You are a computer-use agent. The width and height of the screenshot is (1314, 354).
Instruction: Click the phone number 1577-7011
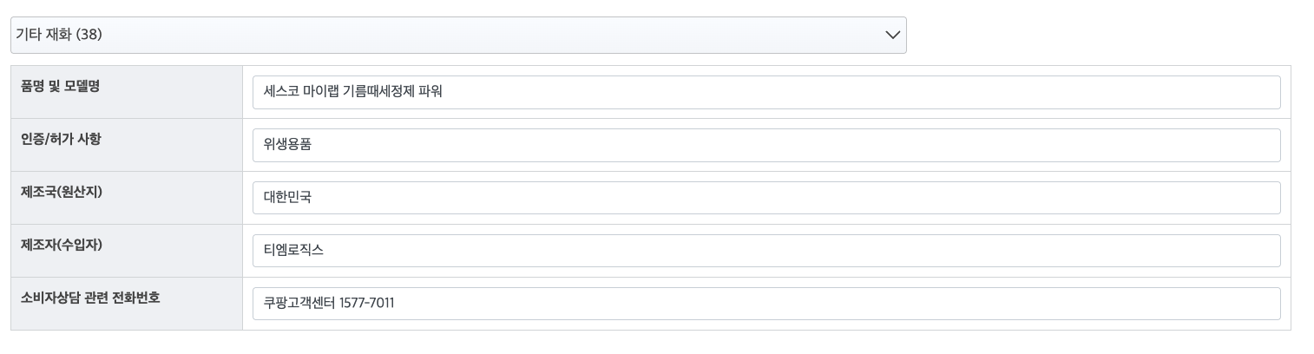[x=366, y=304]
